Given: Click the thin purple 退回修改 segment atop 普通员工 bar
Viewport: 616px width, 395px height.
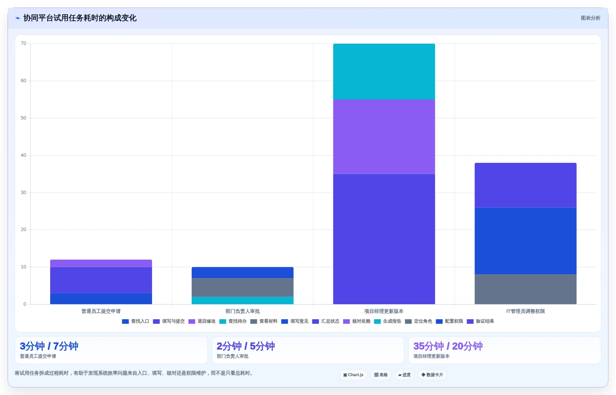Looking at the screenshot, I should [101, 263].
